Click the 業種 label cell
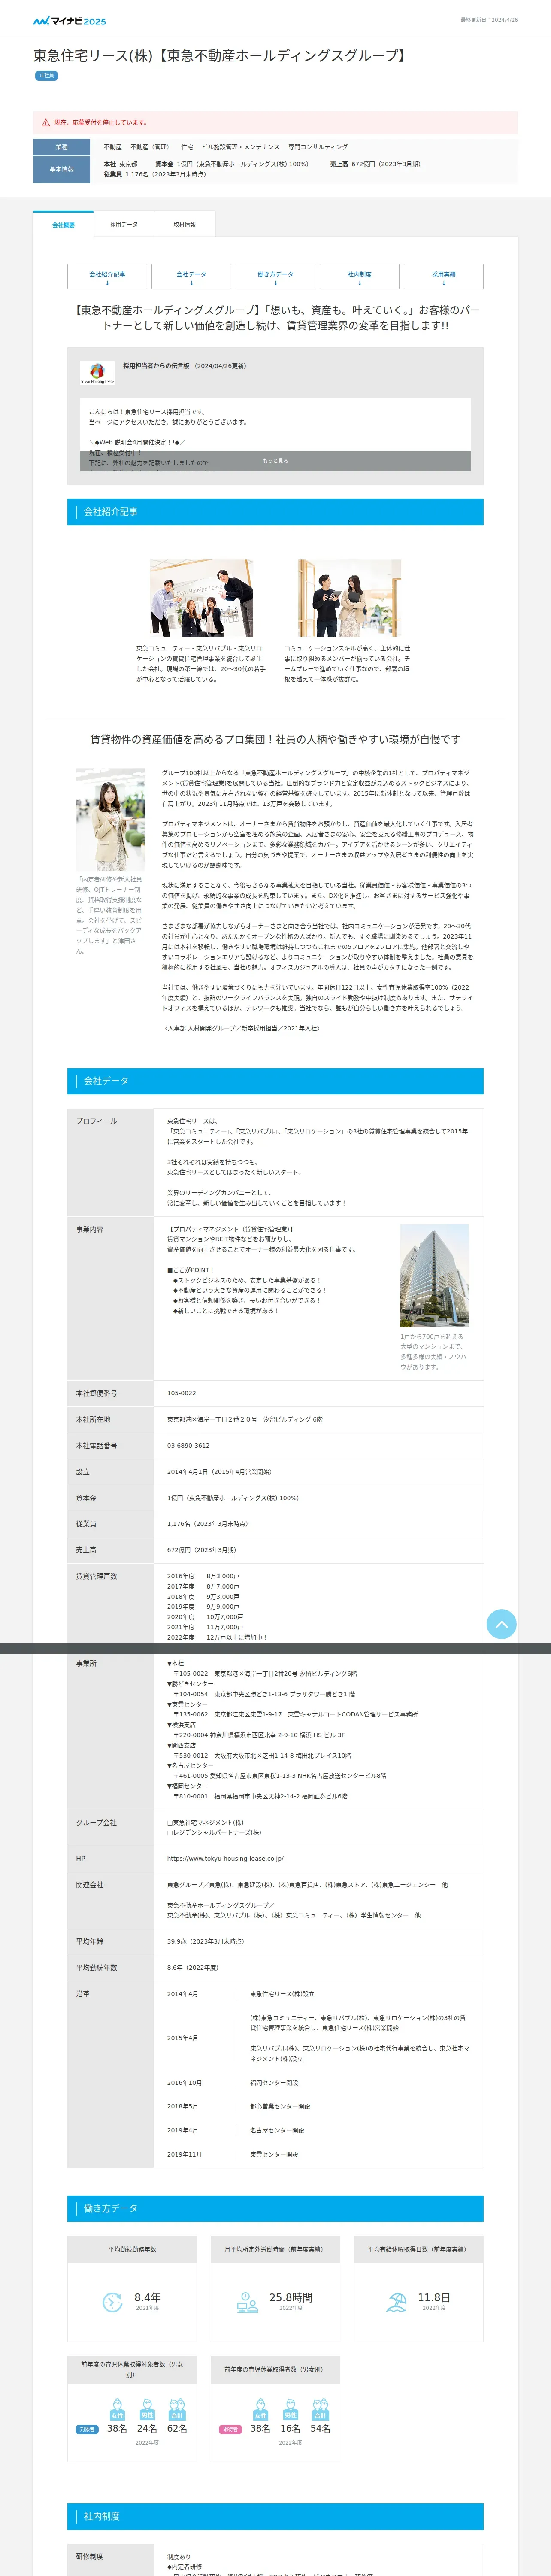Viewport: 551px width, 2576px height. click(62, 147)
